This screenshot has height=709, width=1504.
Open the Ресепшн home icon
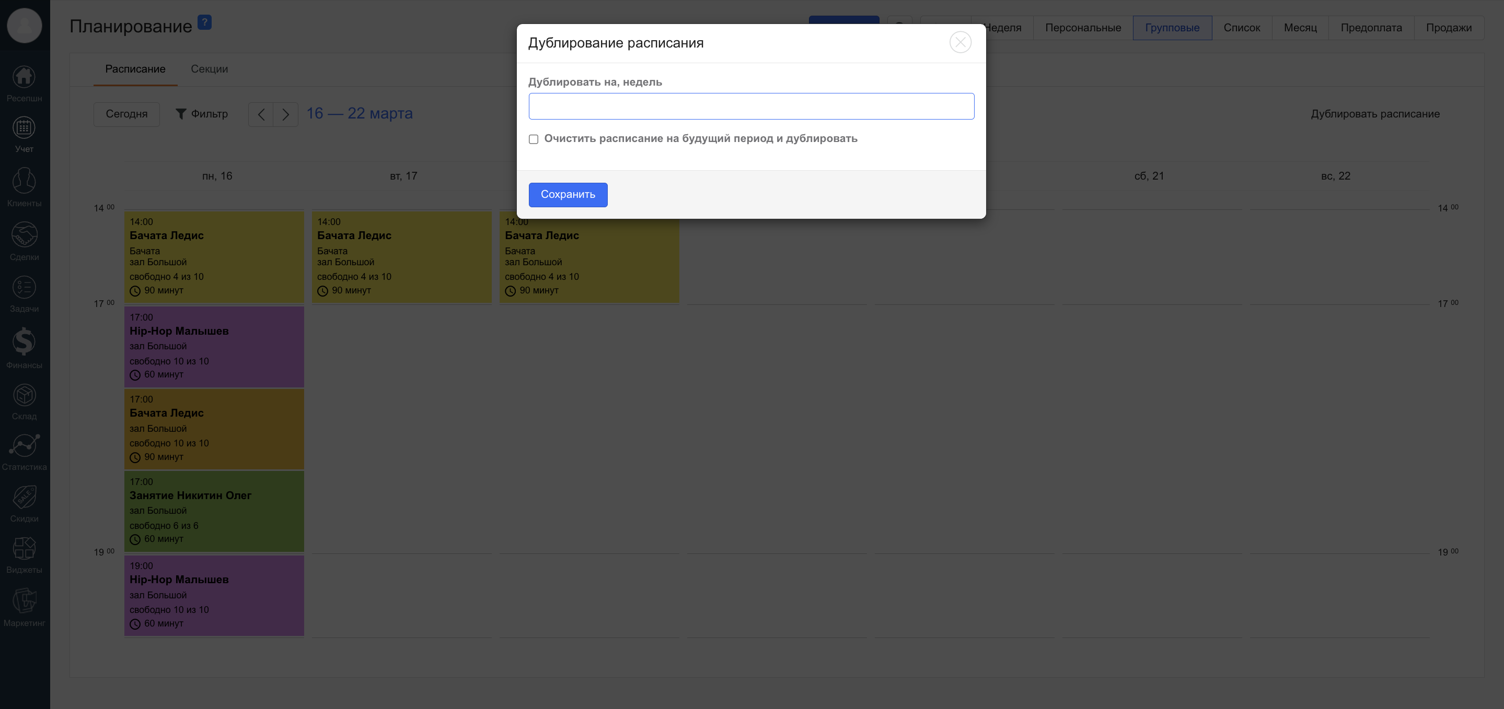(x=24, y=77)
